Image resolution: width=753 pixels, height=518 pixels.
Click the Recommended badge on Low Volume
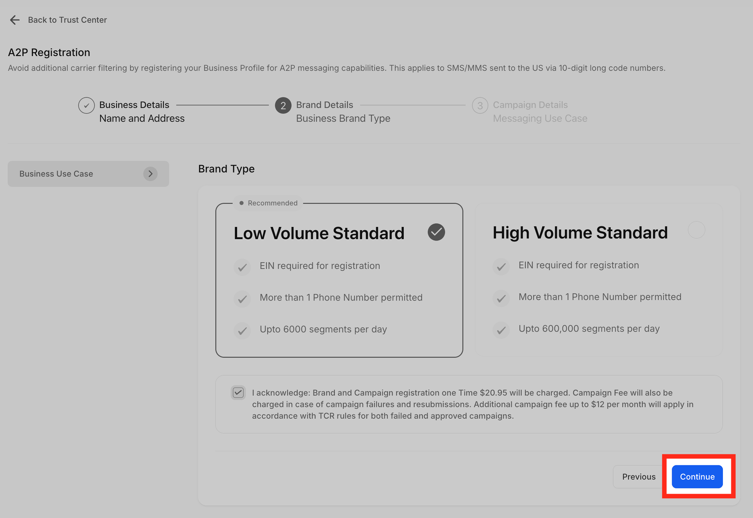(x=269, y=203)
